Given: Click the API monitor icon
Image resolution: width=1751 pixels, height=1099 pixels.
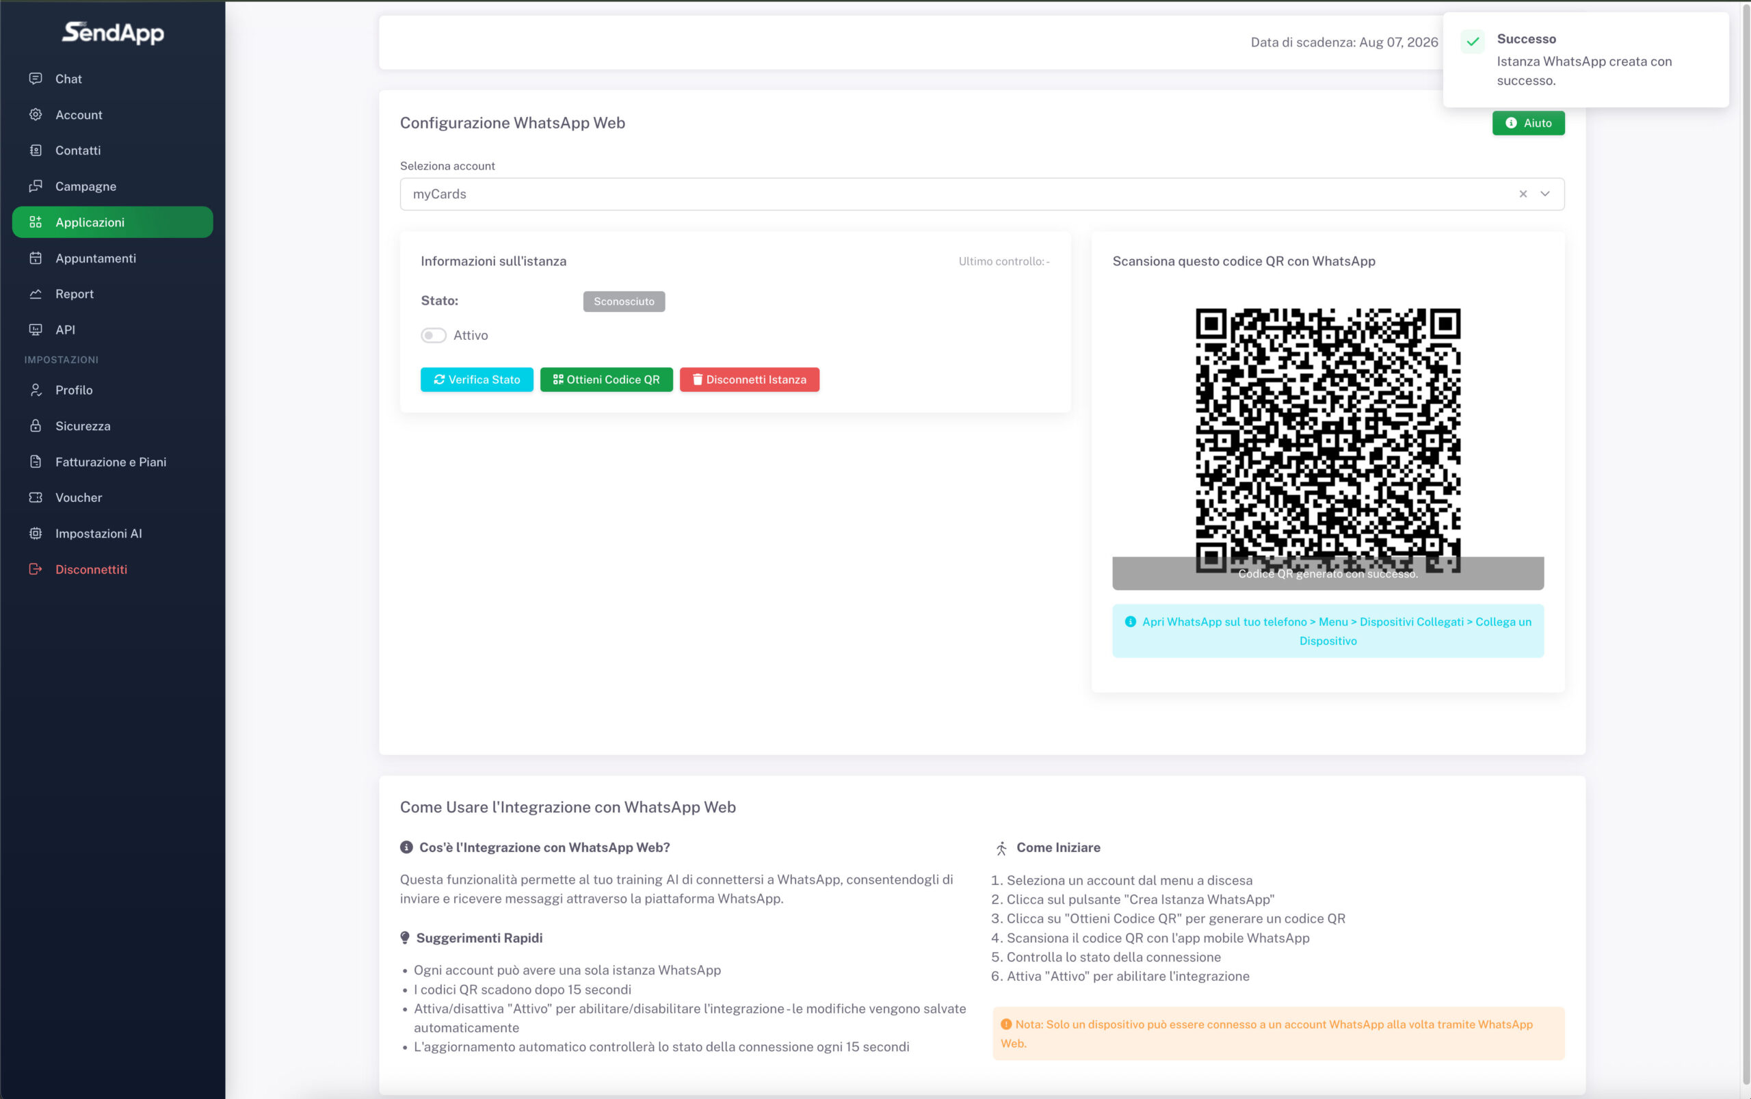Looking at the screenshot, I should tap(35, 329).
